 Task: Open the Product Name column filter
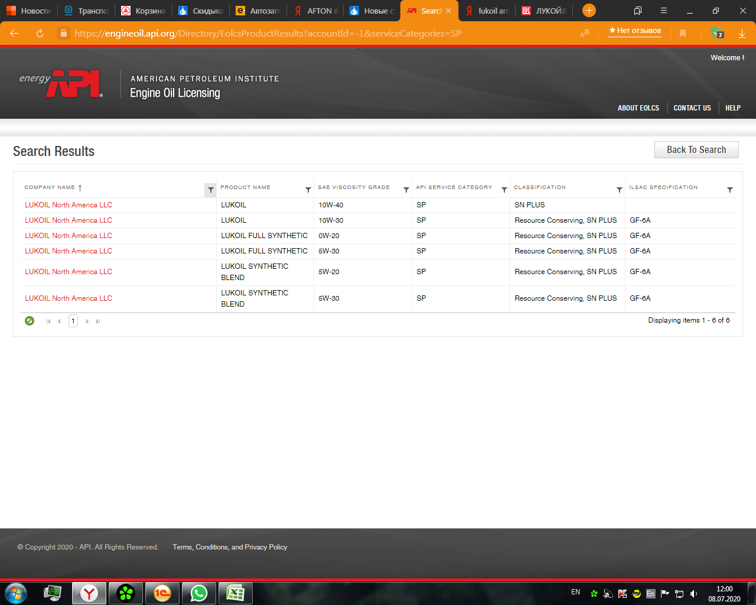click(308, 190)
